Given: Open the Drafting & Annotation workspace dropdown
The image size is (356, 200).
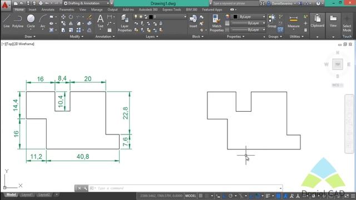Looking at the screenshot, I should coord(86,3).
